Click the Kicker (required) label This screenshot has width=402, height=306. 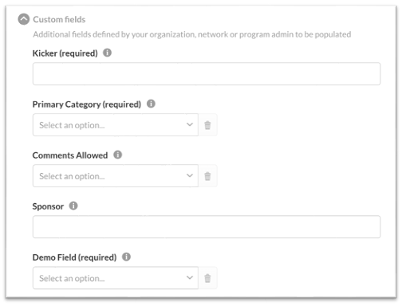coord(65,53)
